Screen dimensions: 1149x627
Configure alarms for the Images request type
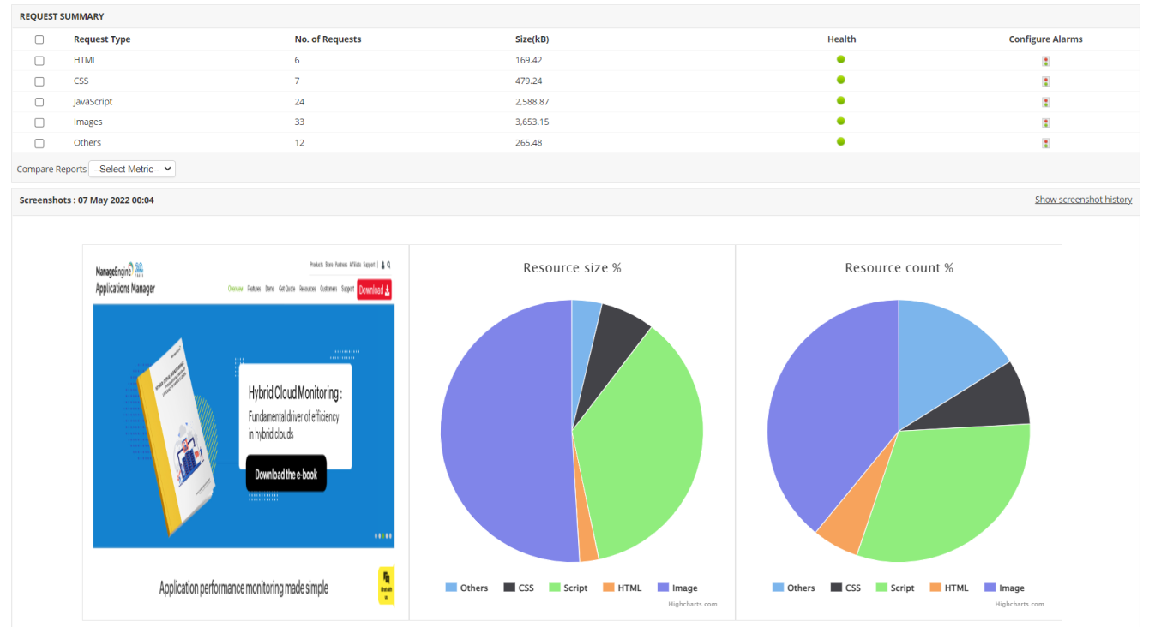coord(1045,122)
